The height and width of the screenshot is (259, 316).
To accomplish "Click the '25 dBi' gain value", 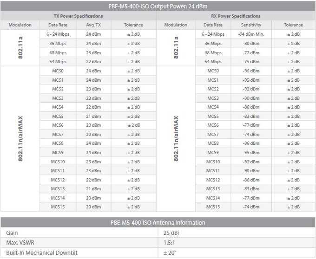I will 171,233.
